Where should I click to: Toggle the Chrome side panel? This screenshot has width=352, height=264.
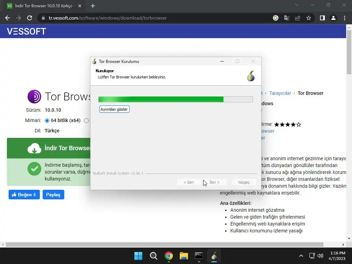[x=322, y=18]
